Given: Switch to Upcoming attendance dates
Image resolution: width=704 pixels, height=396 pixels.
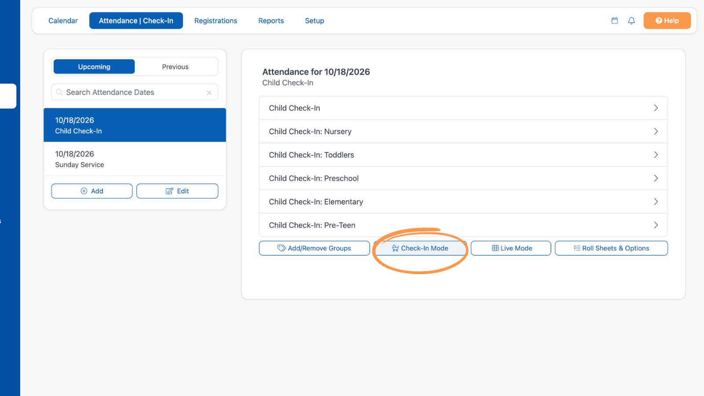Looking at the screenshot, I should point(94,67).
